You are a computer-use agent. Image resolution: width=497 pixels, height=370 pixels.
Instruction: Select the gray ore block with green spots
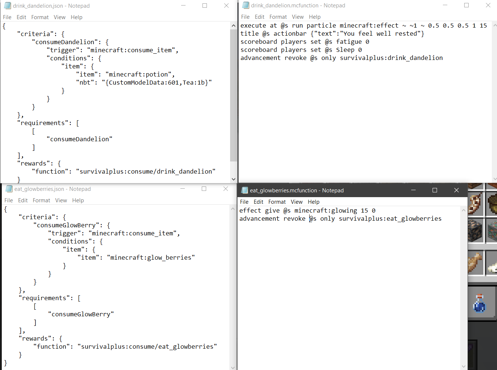(491, 231)
